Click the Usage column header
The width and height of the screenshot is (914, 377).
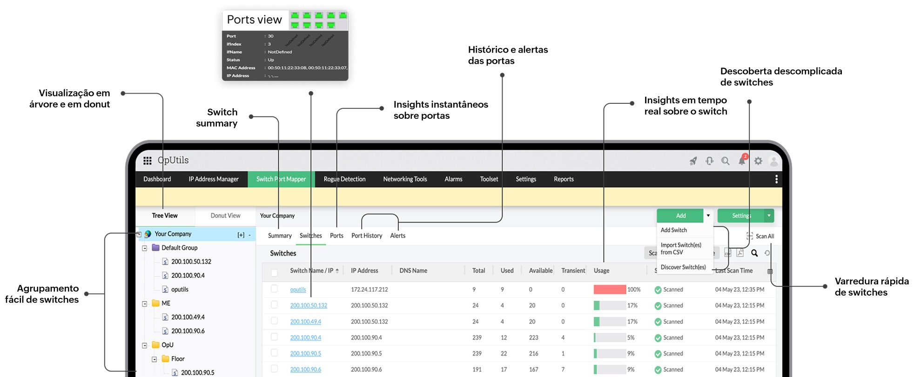click(602, 270)
